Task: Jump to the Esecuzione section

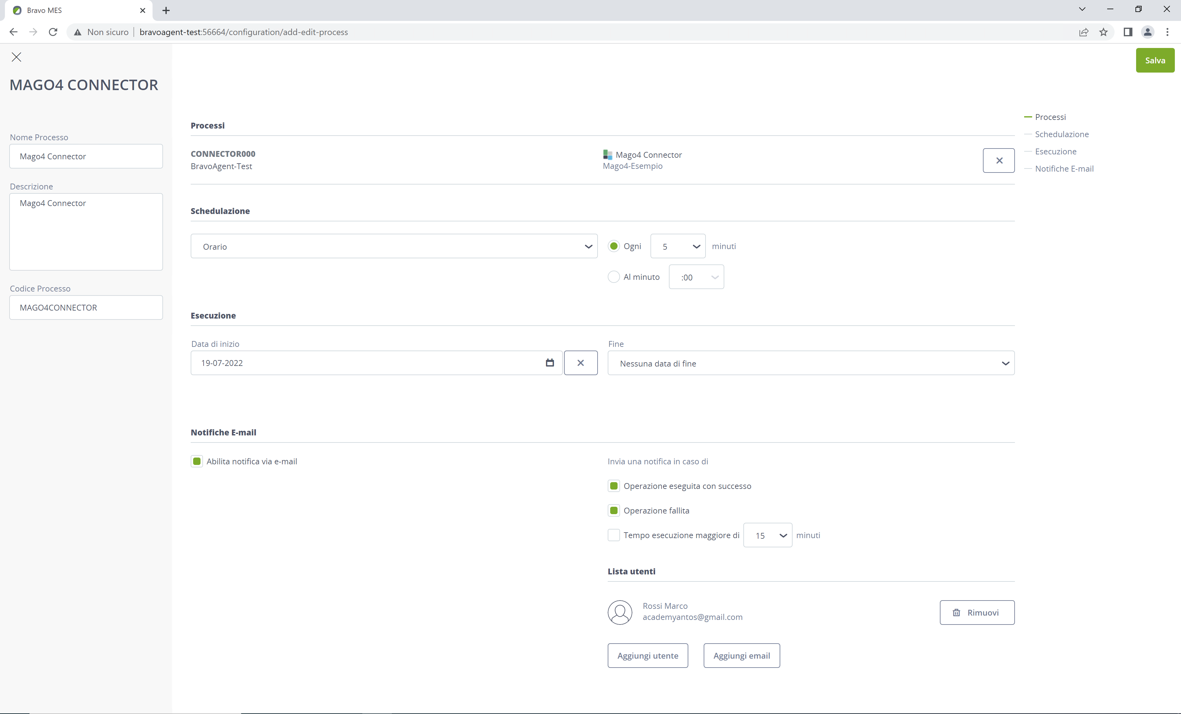Action: click(1056, 151)
